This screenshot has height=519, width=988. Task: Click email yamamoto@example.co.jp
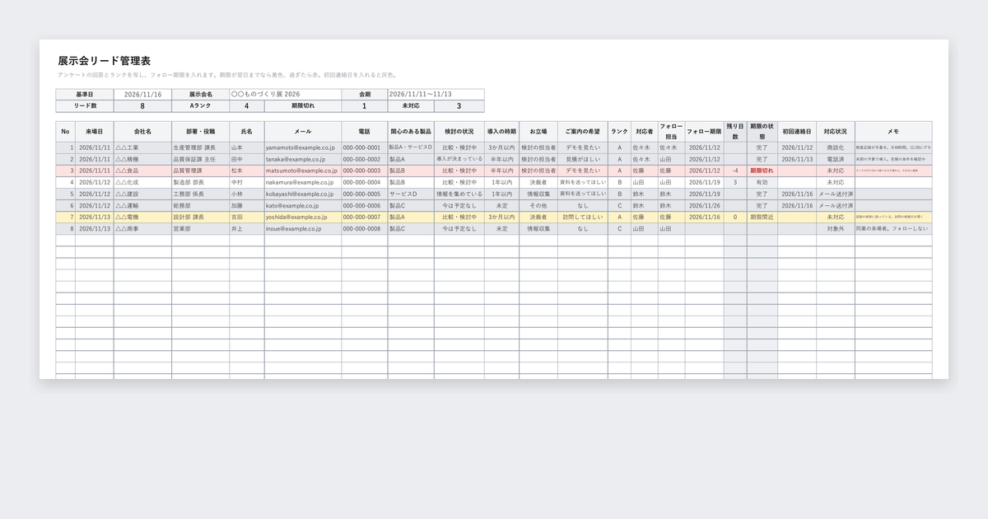tap(303, 147)
